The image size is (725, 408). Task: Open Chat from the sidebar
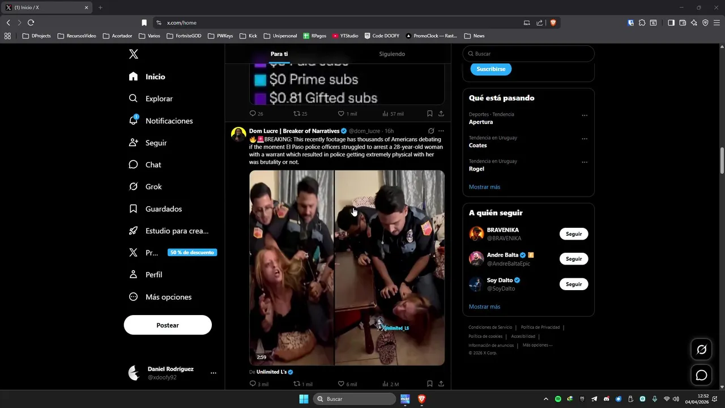[x=145, y=165]
